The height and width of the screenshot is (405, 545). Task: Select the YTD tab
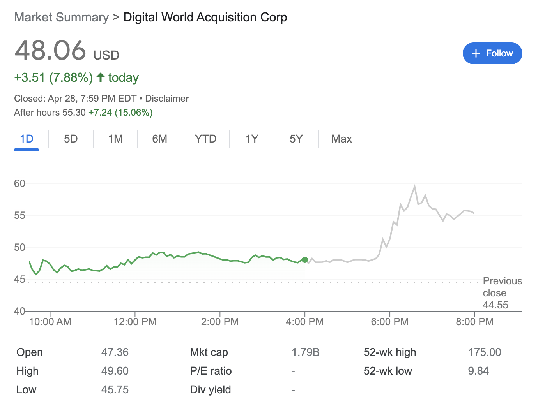pyautogui.click(x=205, y=139)
